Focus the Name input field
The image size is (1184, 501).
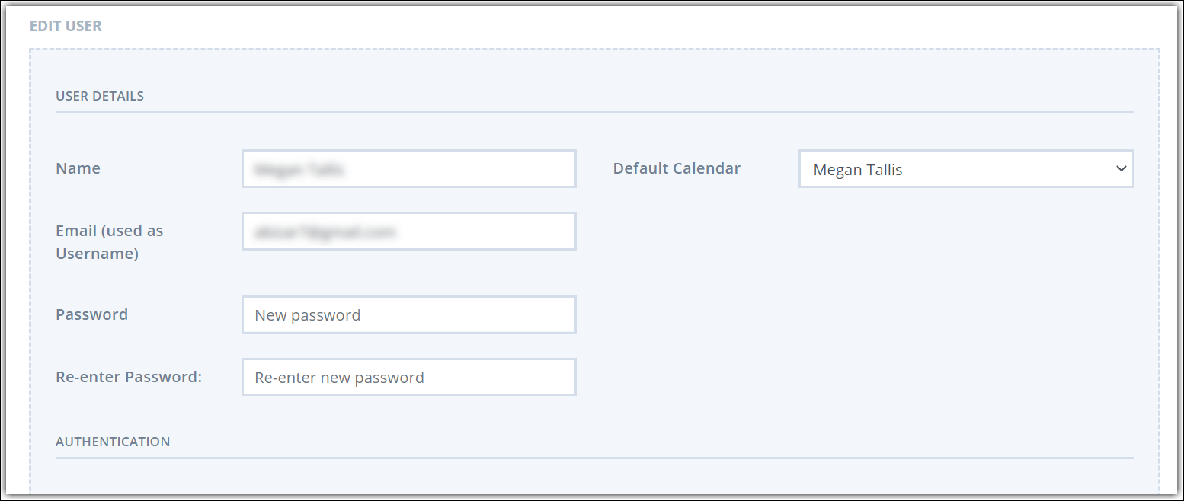click(408, 168)
